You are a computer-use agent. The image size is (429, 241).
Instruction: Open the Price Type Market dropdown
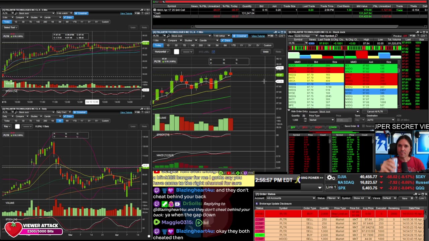click(x=322, y=120)
